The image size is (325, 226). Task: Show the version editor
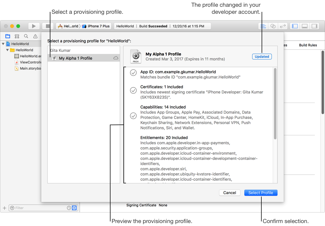(x=283, y=26)
